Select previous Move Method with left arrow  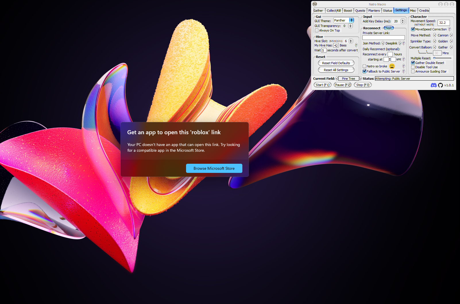click(x=435, y=35)
